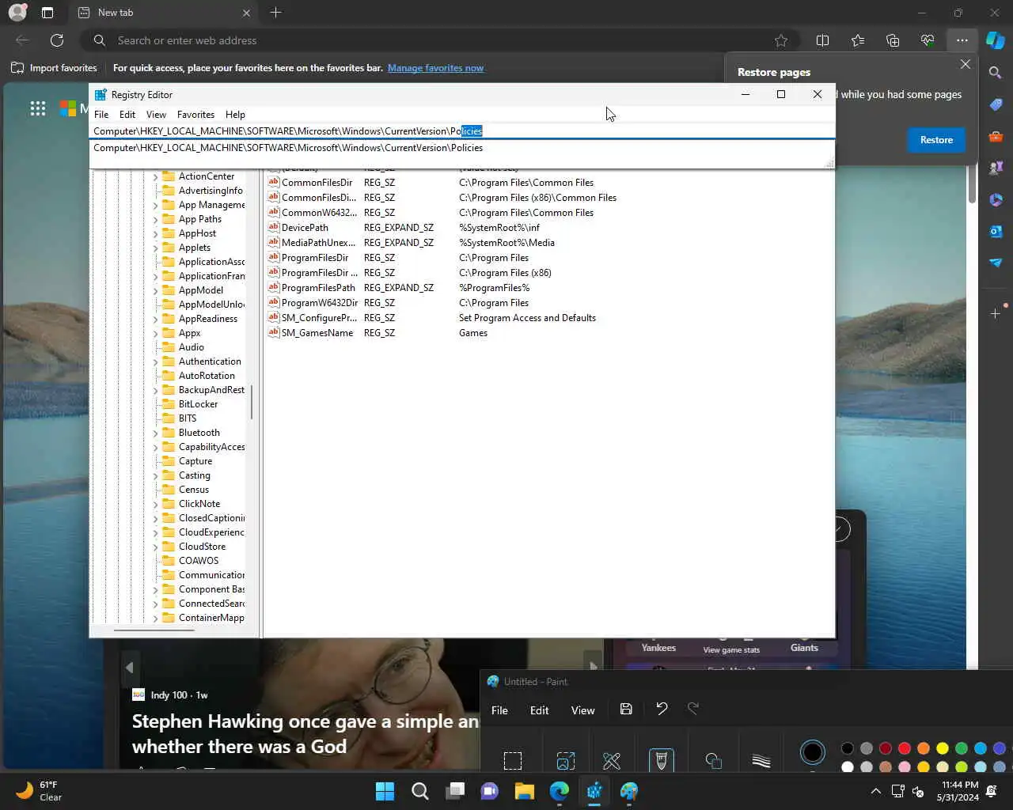Click Manage favorites now link
1013x810 pixels.
pos(435,68)
